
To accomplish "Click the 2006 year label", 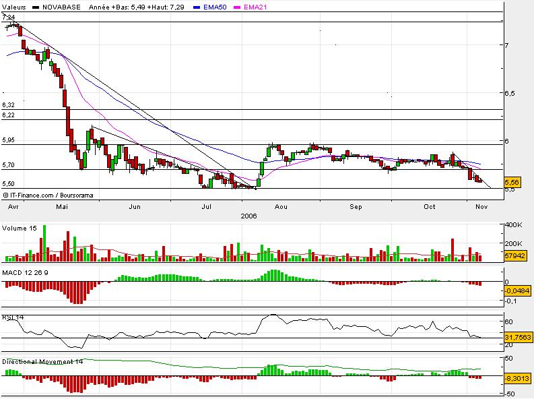I will tap(248, 216).
